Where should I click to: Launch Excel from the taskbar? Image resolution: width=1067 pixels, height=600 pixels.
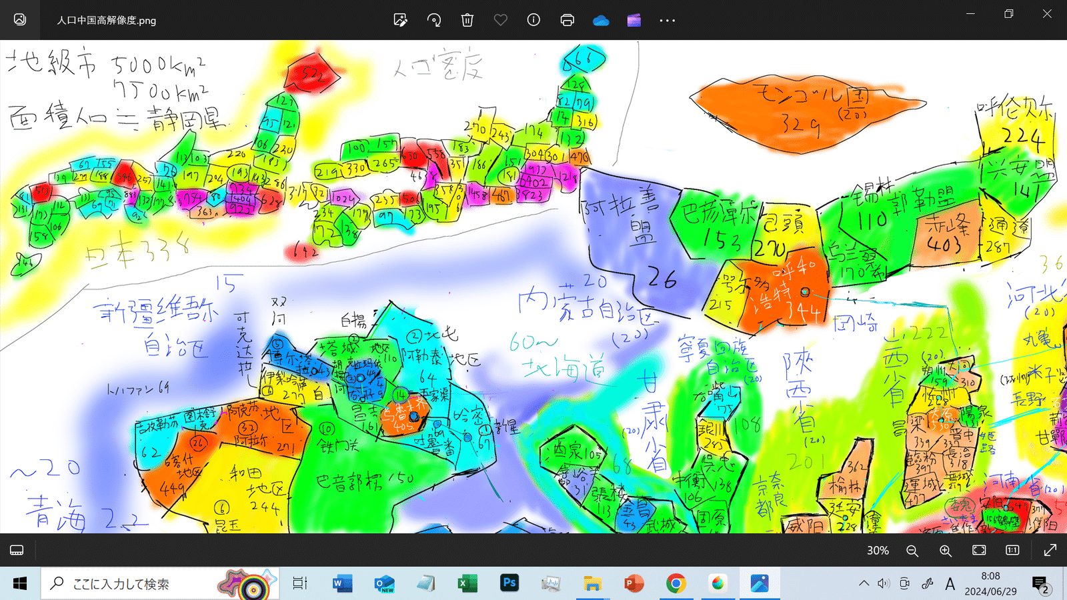467,584
